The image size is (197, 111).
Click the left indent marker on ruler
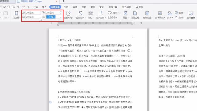coord(58,24)
